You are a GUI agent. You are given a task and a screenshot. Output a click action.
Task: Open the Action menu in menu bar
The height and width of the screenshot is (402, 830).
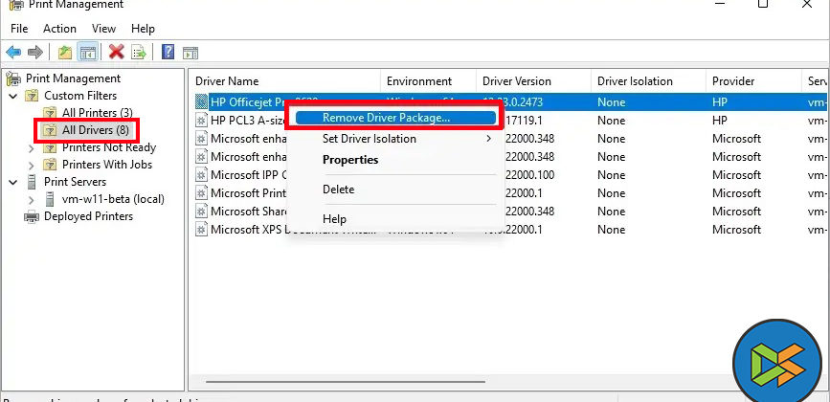pos(59,29)
